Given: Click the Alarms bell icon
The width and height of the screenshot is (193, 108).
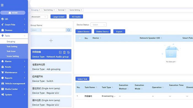Looking at the screenshot, I should 2,61.
